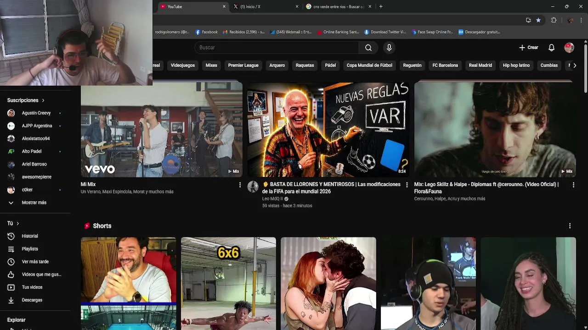
Task: Open options menu for Mi Mix
Action: click(240, 185)
